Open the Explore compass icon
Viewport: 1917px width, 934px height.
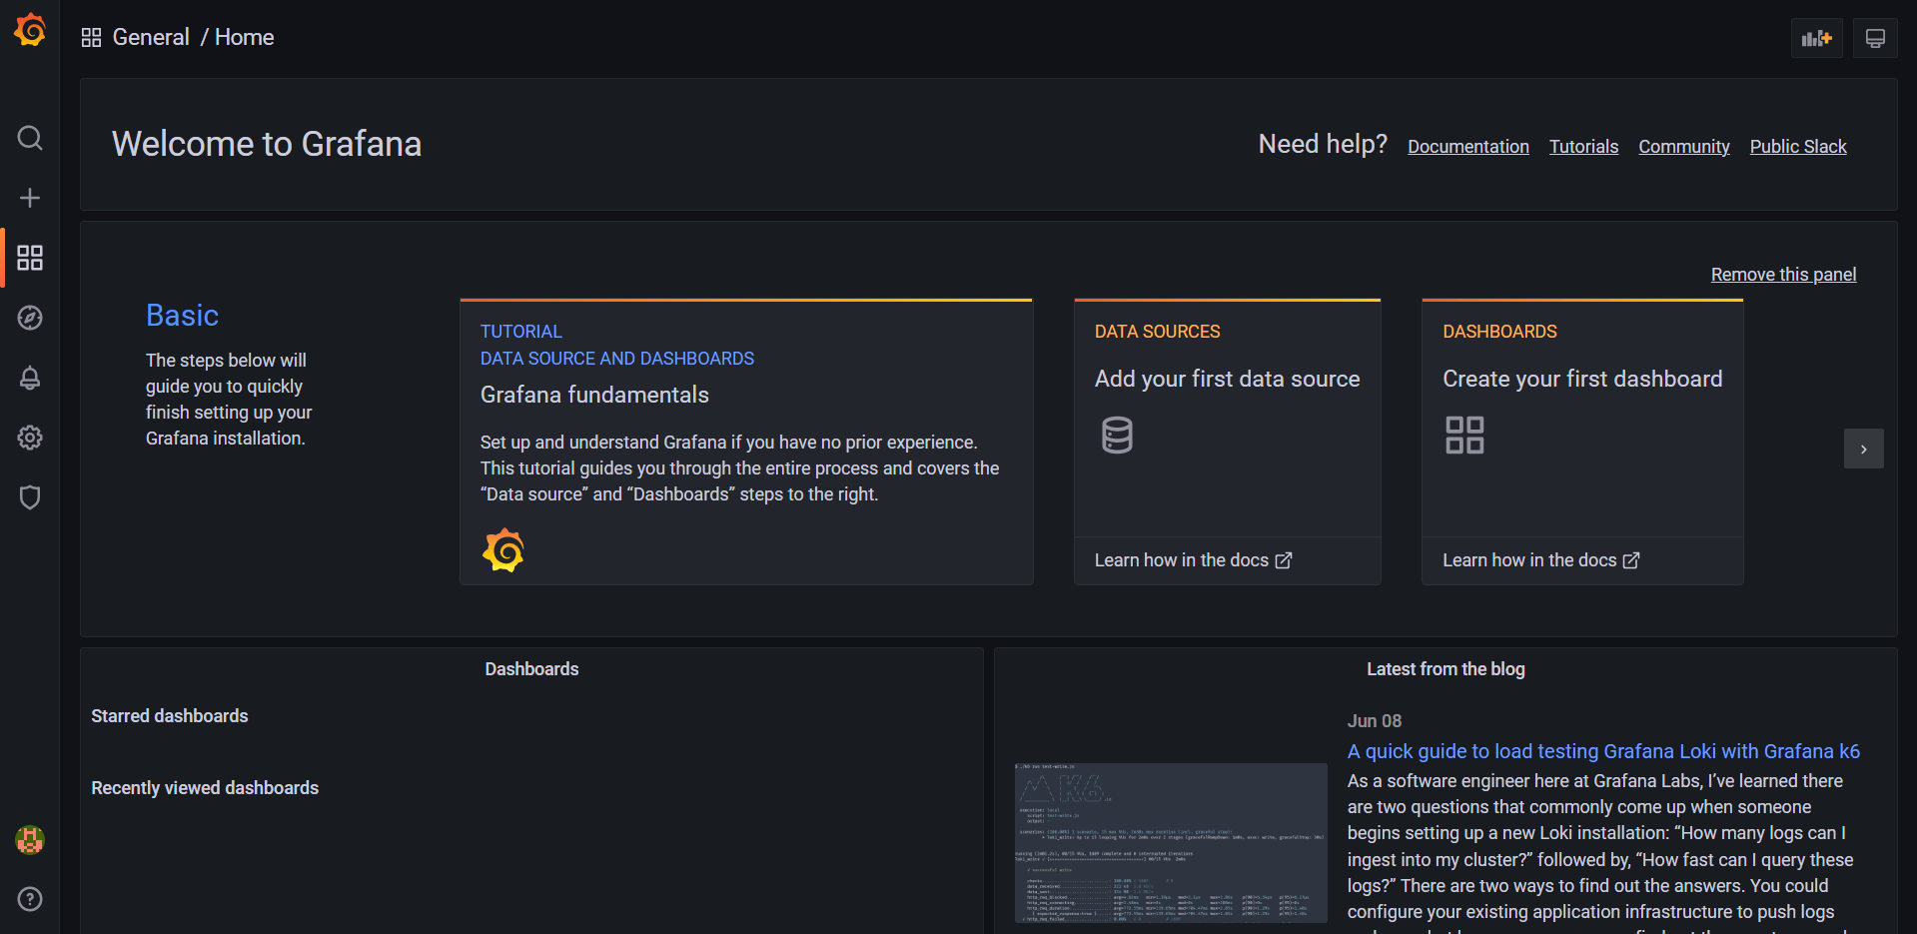point(30,318)
